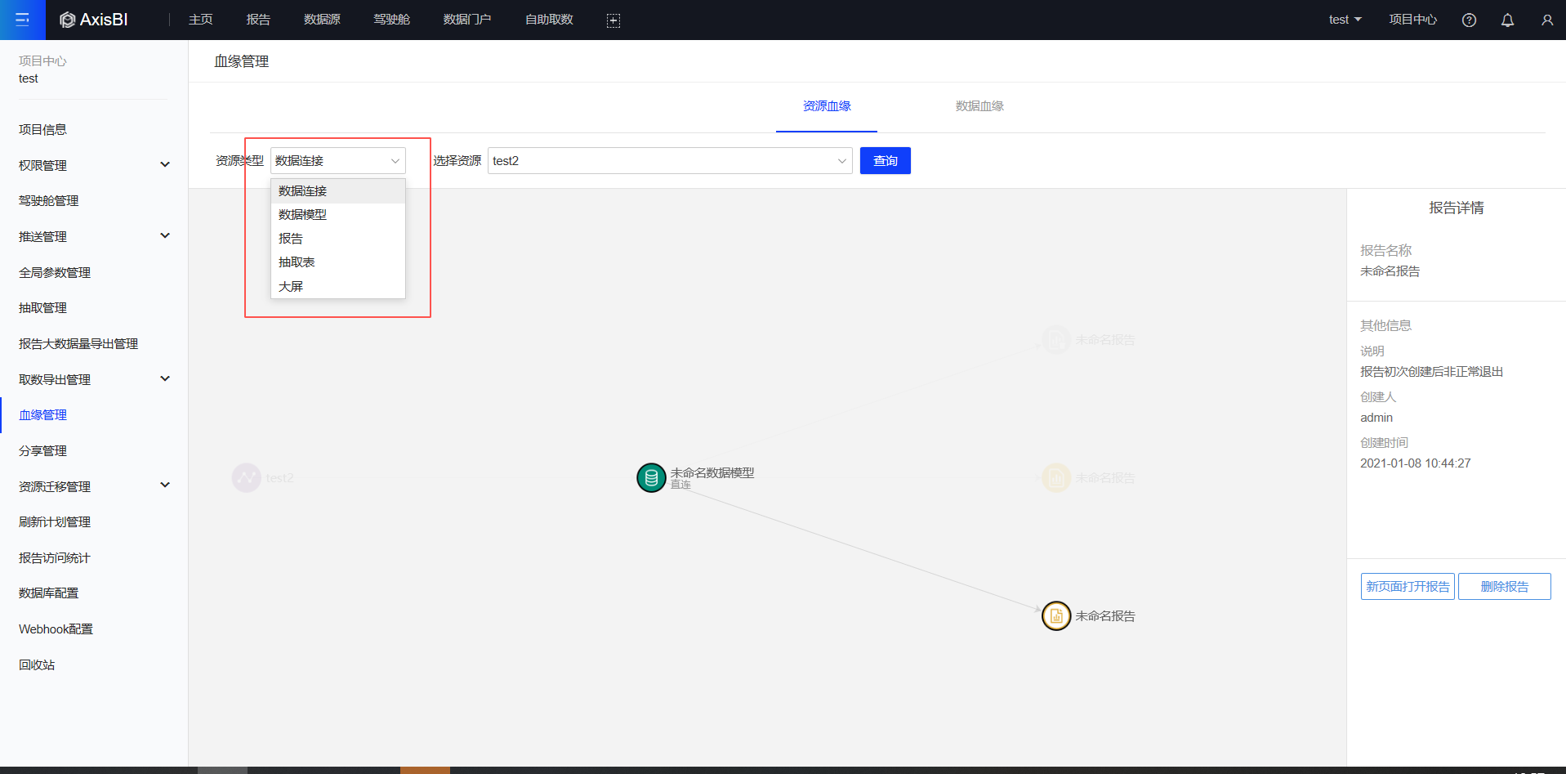1566x774 pixels.
Task: Click the faded top 未命名报告 report node icon
Action: (x=1056, y=340)
